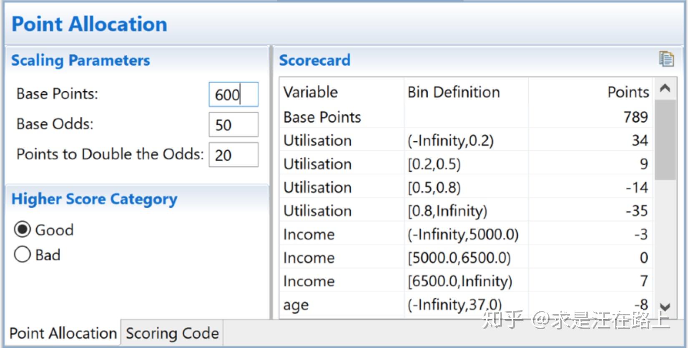Click the (-Infinity,5000.0) bin definition
Viewport: 688px width, 348px height.
[x=463, y=235]
